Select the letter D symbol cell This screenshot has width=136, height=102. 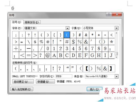point(73,55)
